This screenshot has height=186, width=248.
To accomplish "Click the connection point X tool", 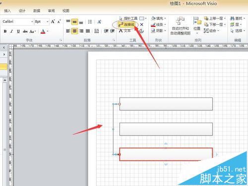I will [x=142, y=25].
